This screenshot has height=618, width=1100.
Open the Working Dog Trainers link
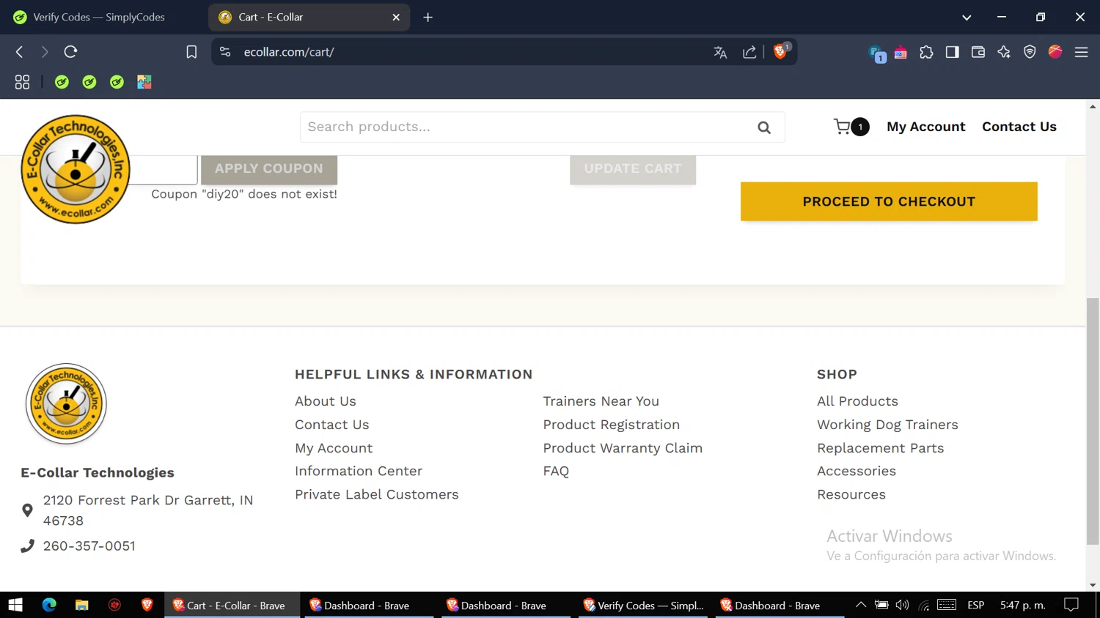click(887, 425)
